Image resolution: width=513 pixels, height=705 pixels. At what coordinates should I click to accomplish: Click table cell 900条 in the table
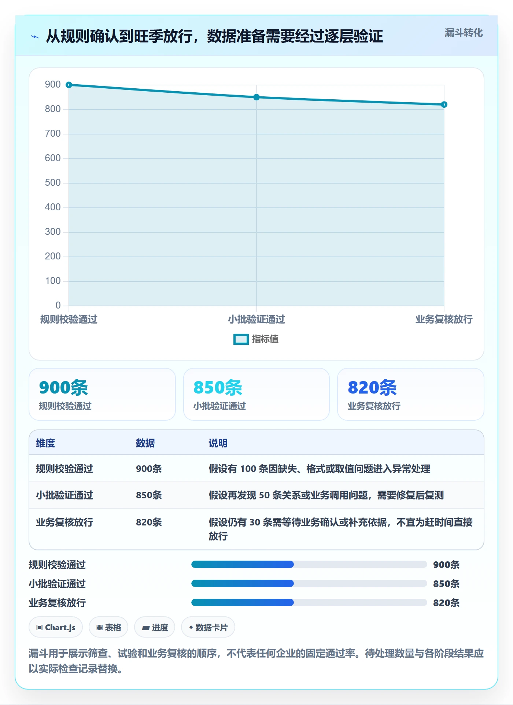click(149, 469)
